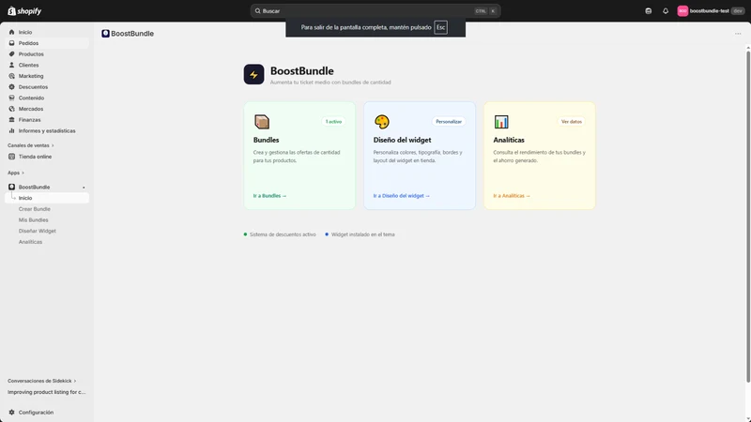Click the CTRL K shortcut hint

[486, 11]
